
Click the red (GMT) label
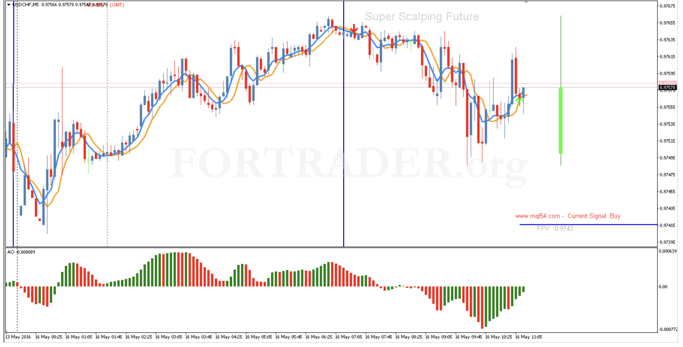[117, 5]
